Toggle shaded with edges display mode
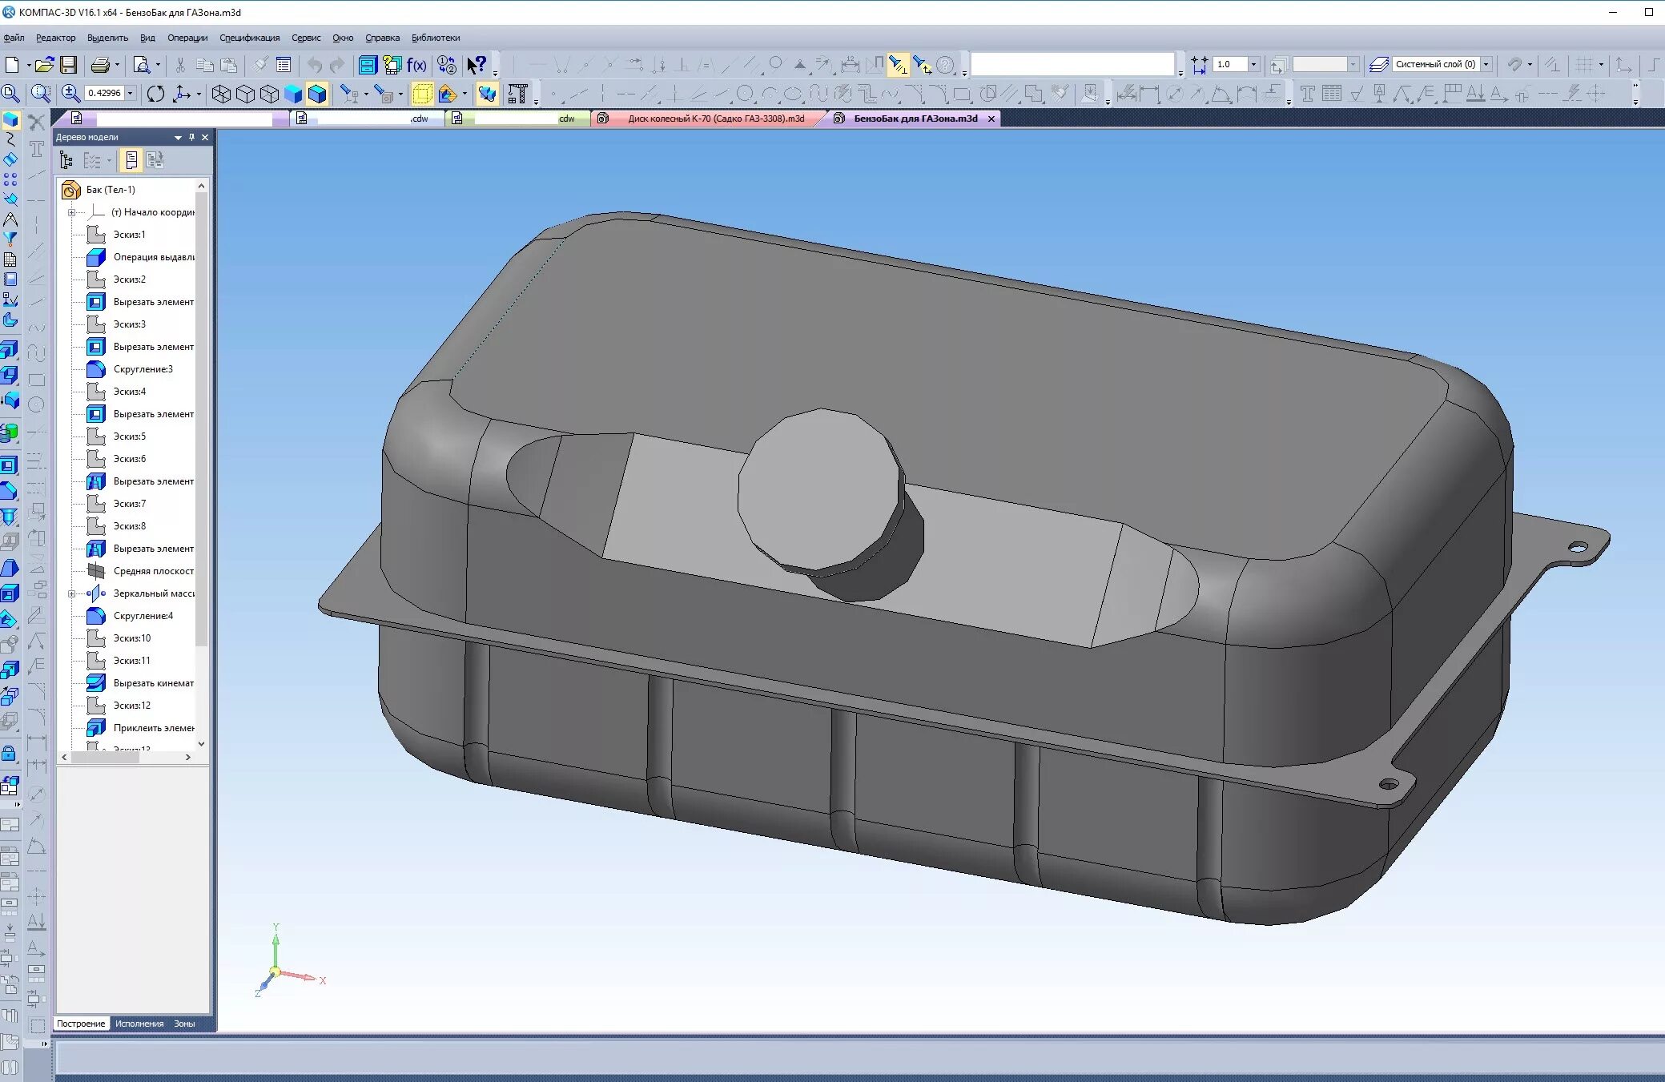Viewport: 1665px width, 1082px height. point(317,94)
